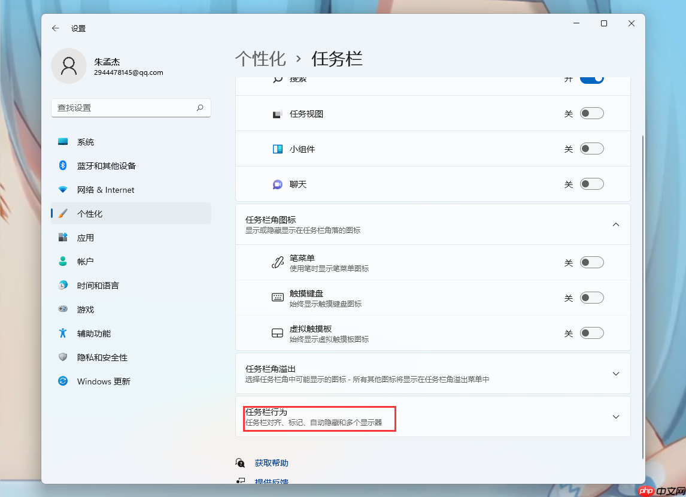This screenshot has height=497, width=686.
Task: Open 系统 settings in the sidebar
Action: point(84,141)
